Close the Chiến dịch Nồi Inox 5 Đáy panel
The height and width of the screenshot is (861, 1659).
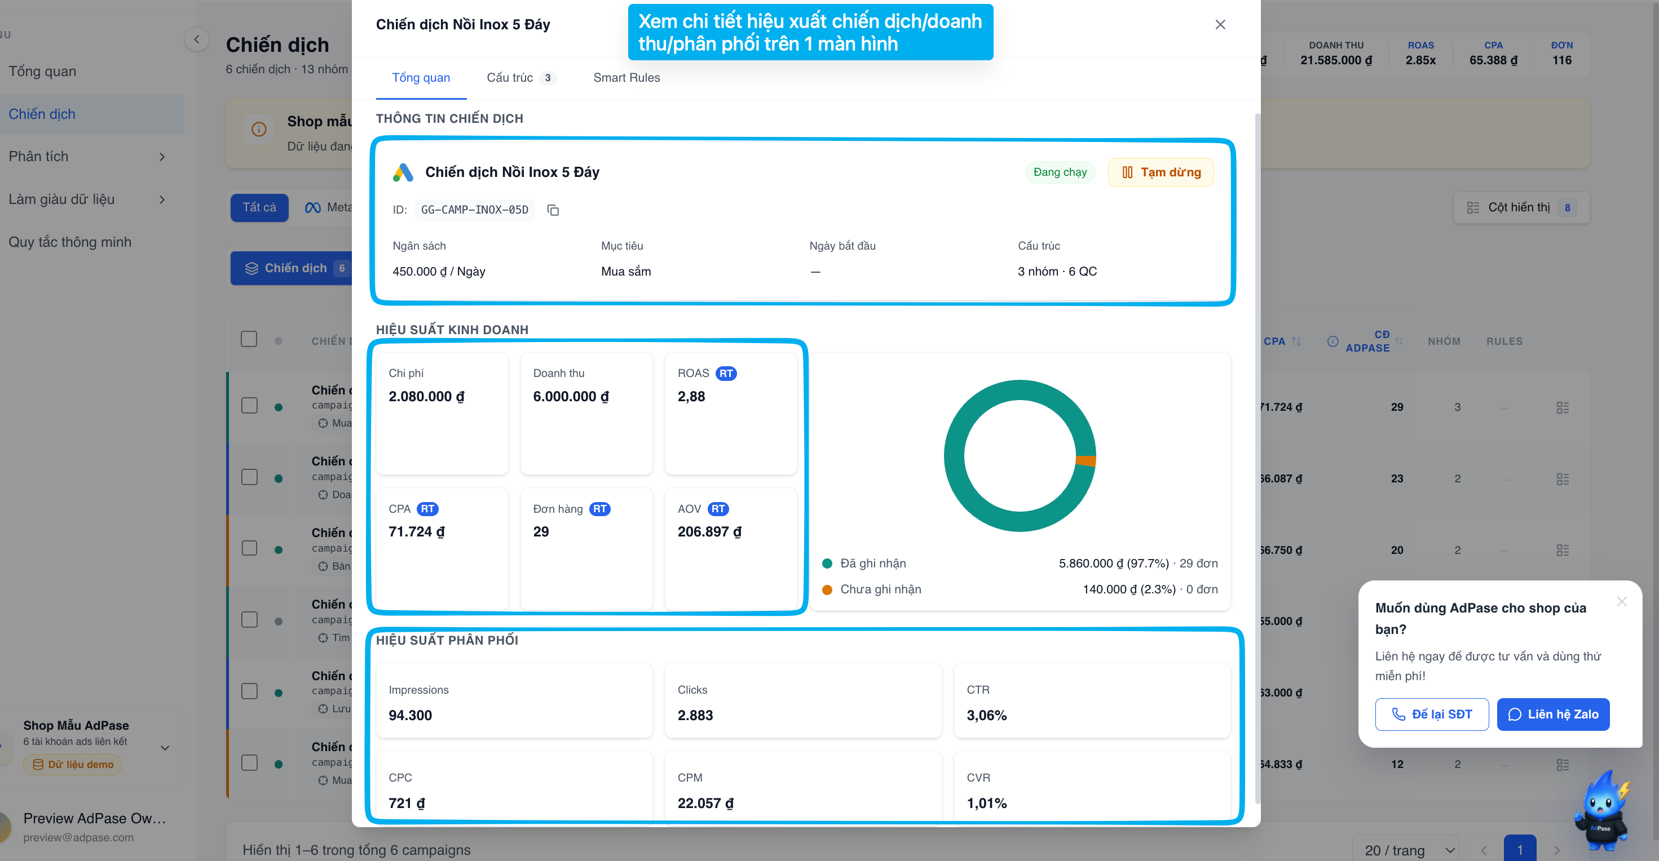pos(1220,24)
